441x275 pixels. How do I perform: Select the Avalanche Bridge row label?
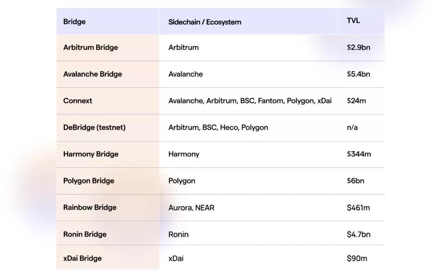93,74
